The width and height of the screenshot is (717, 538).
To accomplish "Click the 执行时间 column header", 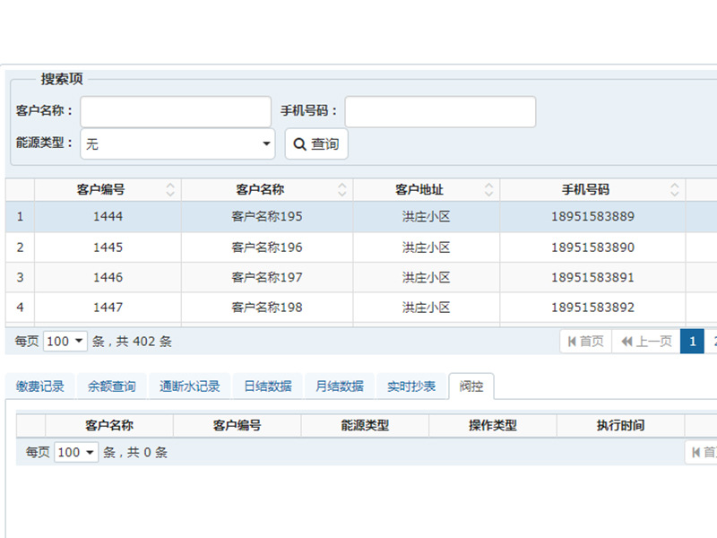I will point(620,425).
